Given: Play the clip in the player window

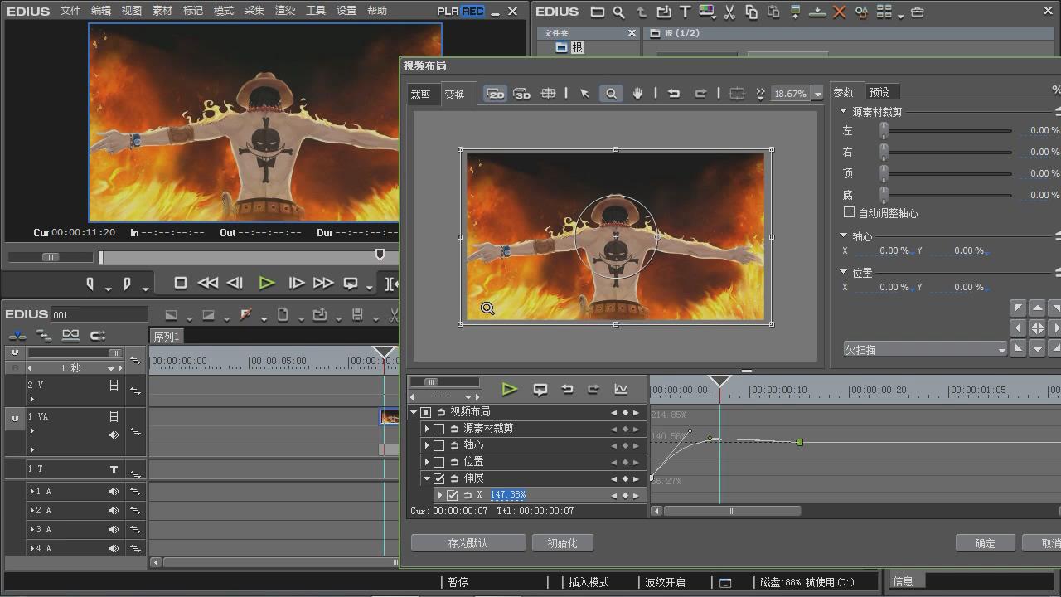Looking at the screenshot, I should click(266, 283).
